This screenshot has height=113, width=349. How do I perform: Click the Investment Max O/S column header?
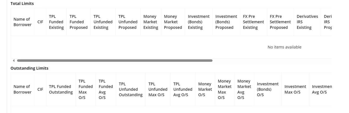pos(295,89)
